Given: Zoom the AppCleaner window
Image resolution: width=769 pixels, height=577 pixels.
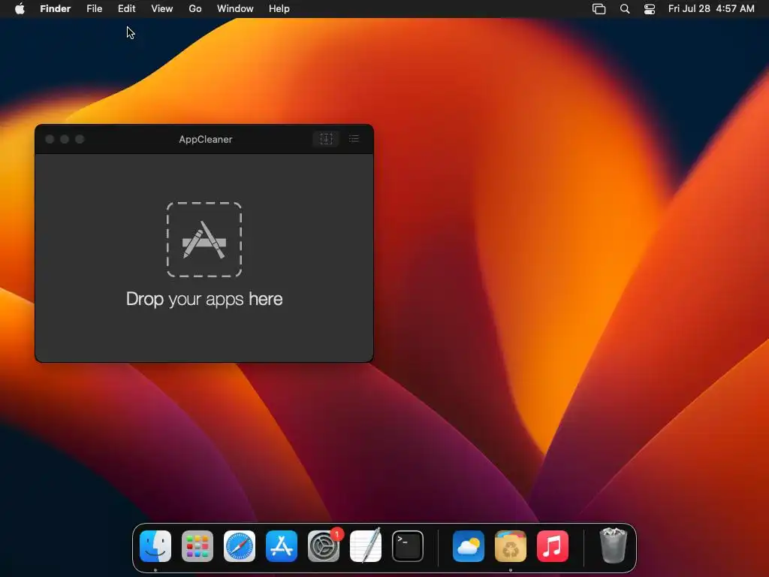Looking at the screenshot, I should 80,139.
